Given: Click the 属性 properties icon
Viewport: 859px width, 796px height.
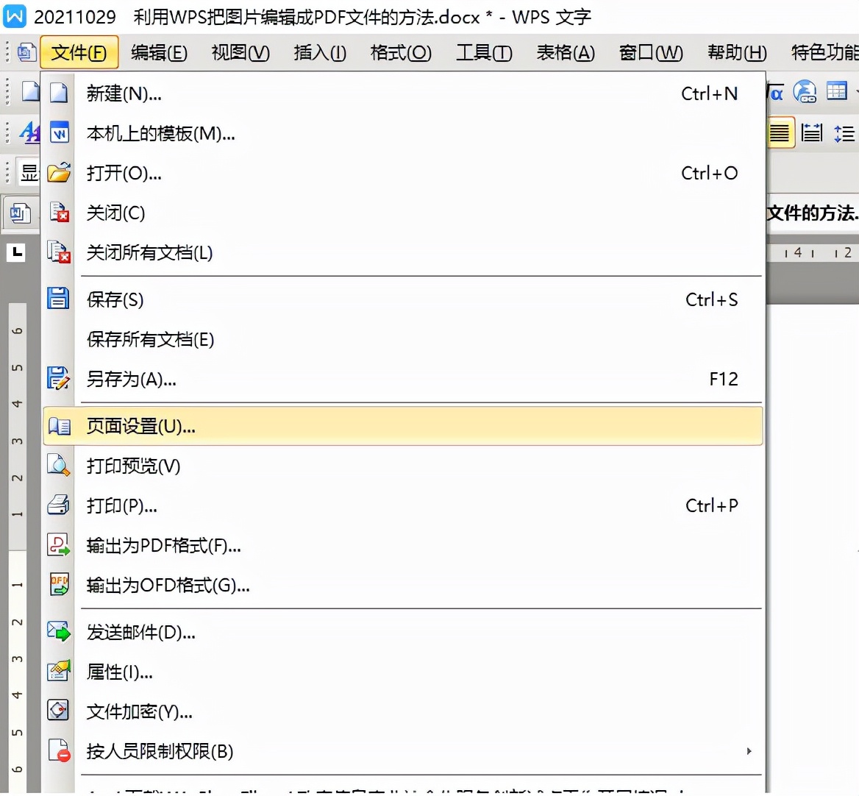Looking at the screenshot, I should point(59,671).
